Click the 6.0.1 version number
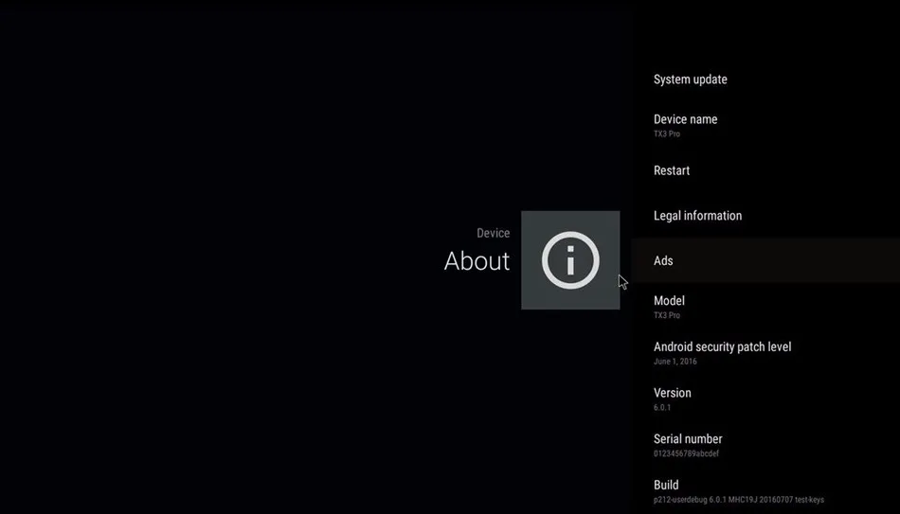The image size is (900, 514). [x=662, y=407]
